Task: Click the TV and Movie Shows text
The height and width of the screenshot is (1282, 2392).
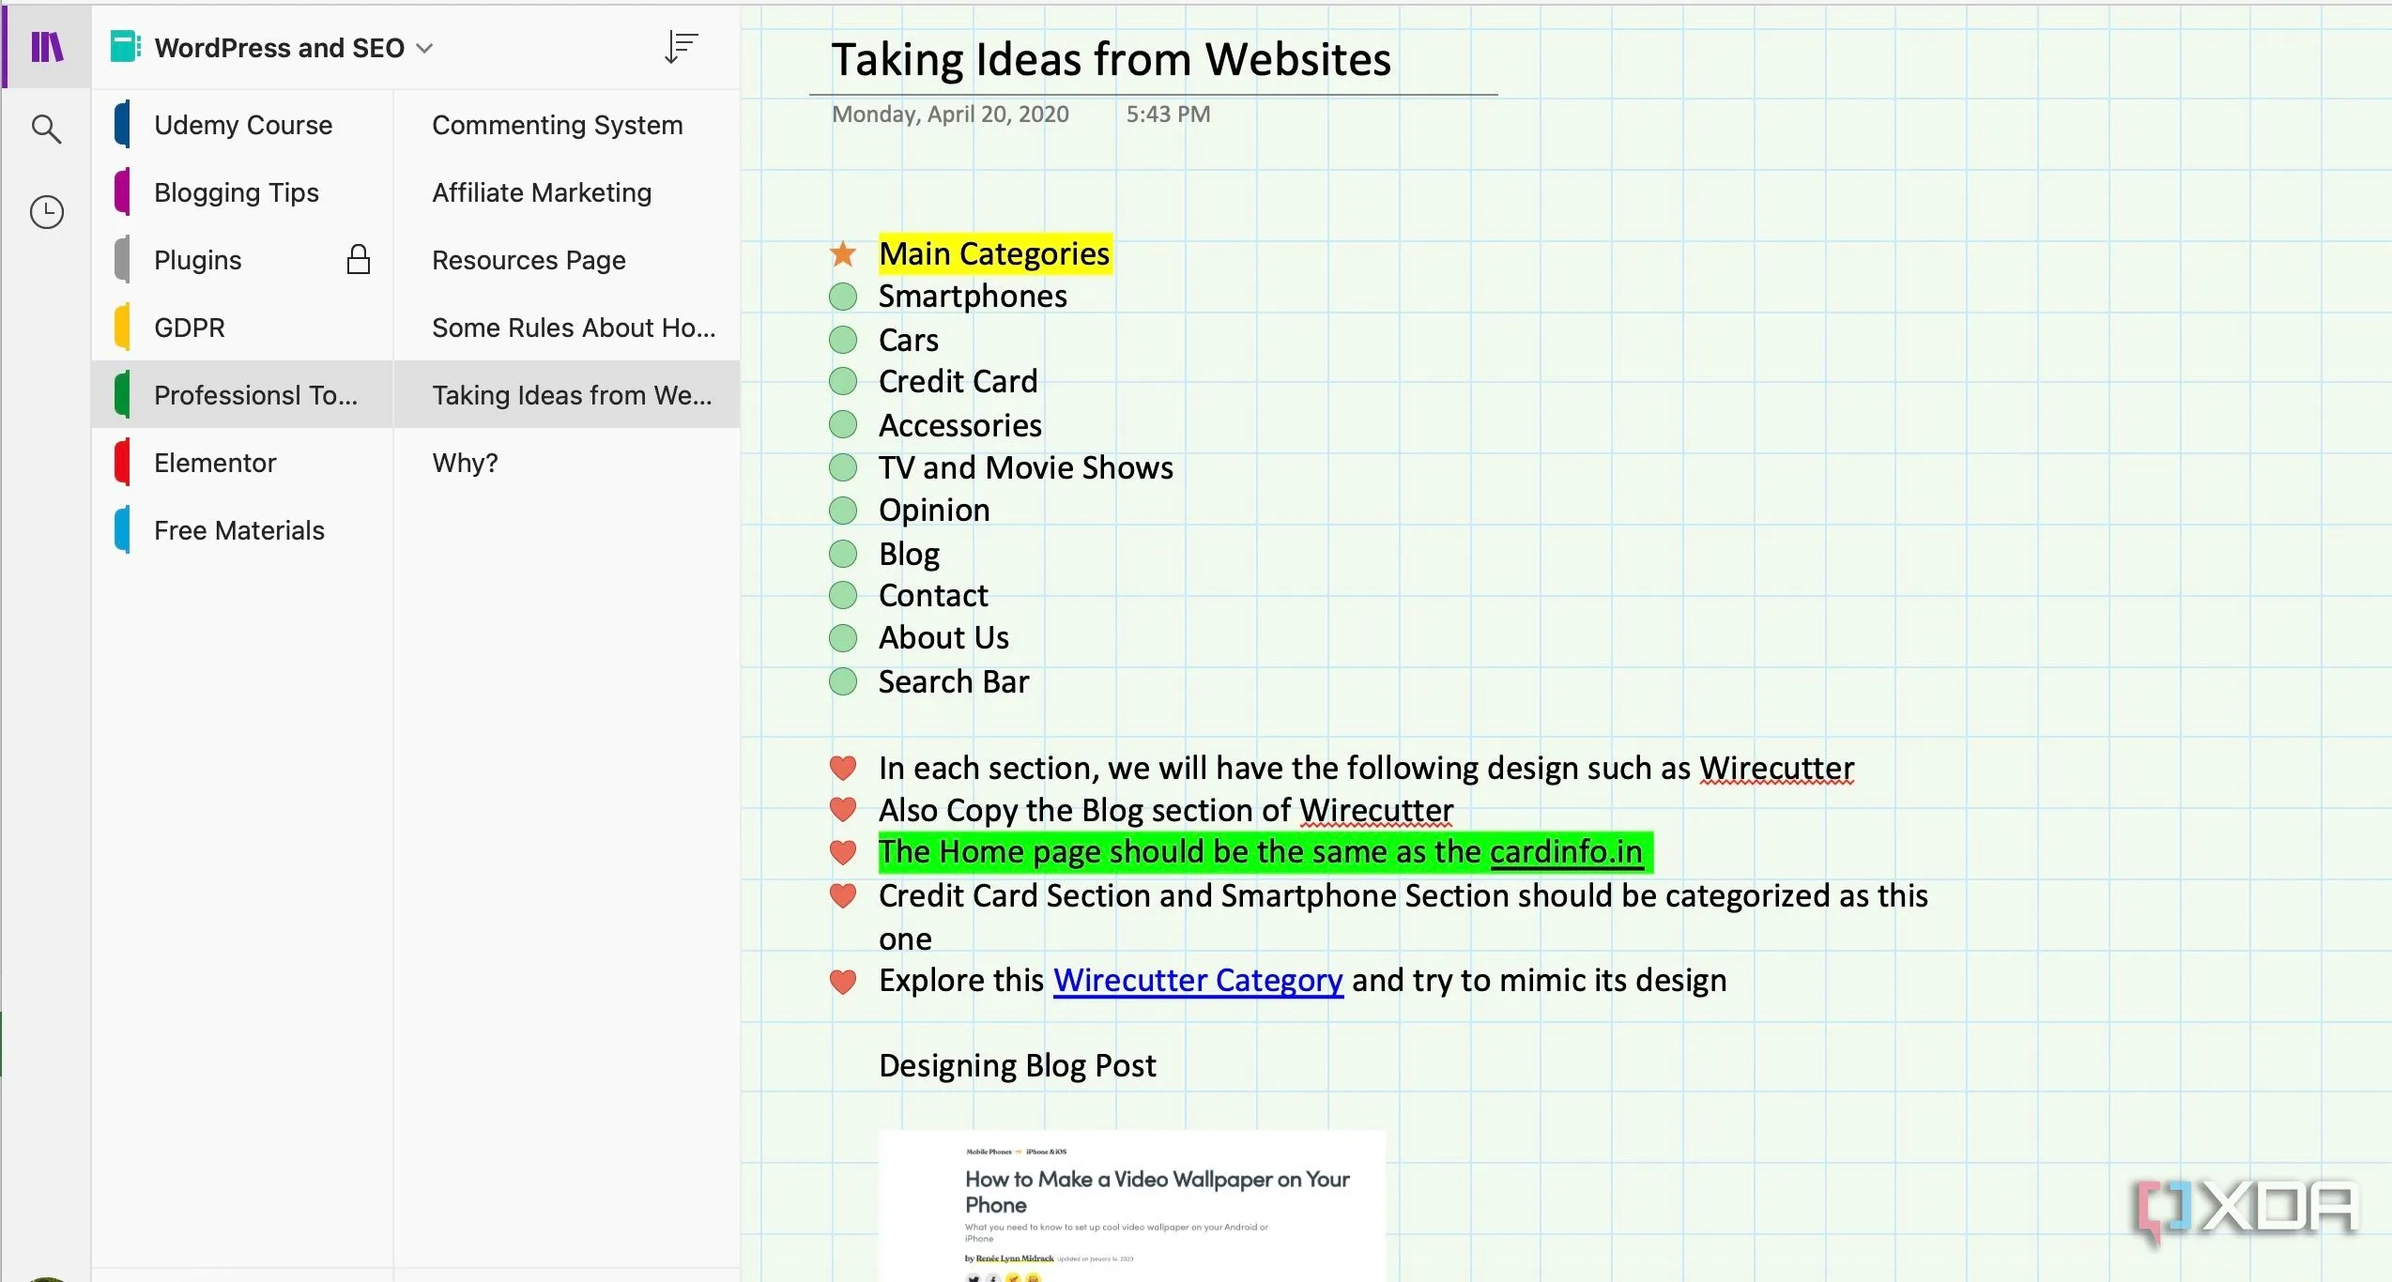Action: [1025, 467]
